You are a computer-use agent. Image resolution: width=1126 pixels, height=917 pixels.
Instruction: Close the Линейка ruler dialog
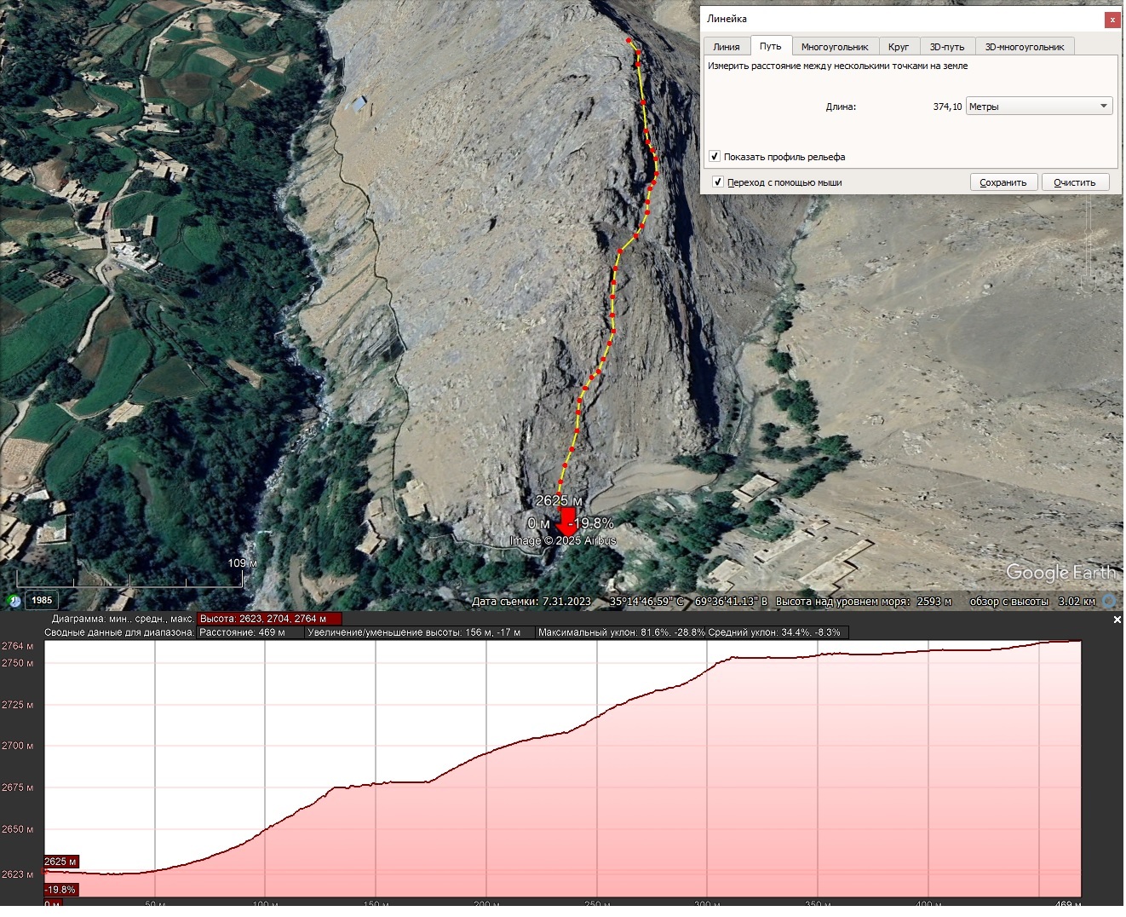1112,20
